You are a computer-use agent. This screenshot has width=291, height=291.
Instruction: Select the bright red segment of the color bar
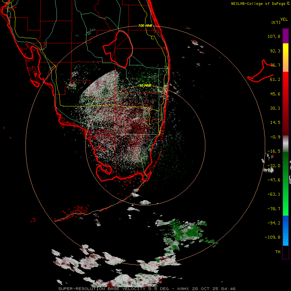[286, 82]
